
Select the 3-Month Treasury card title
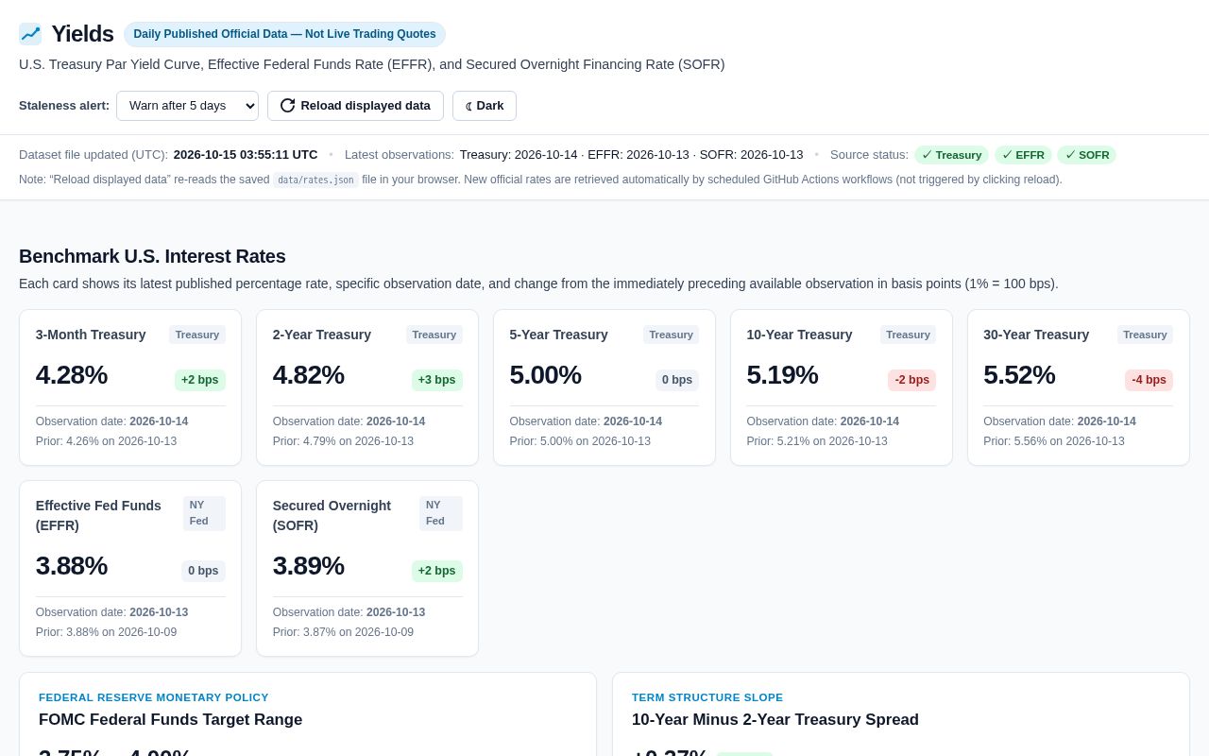pos(91,335)
